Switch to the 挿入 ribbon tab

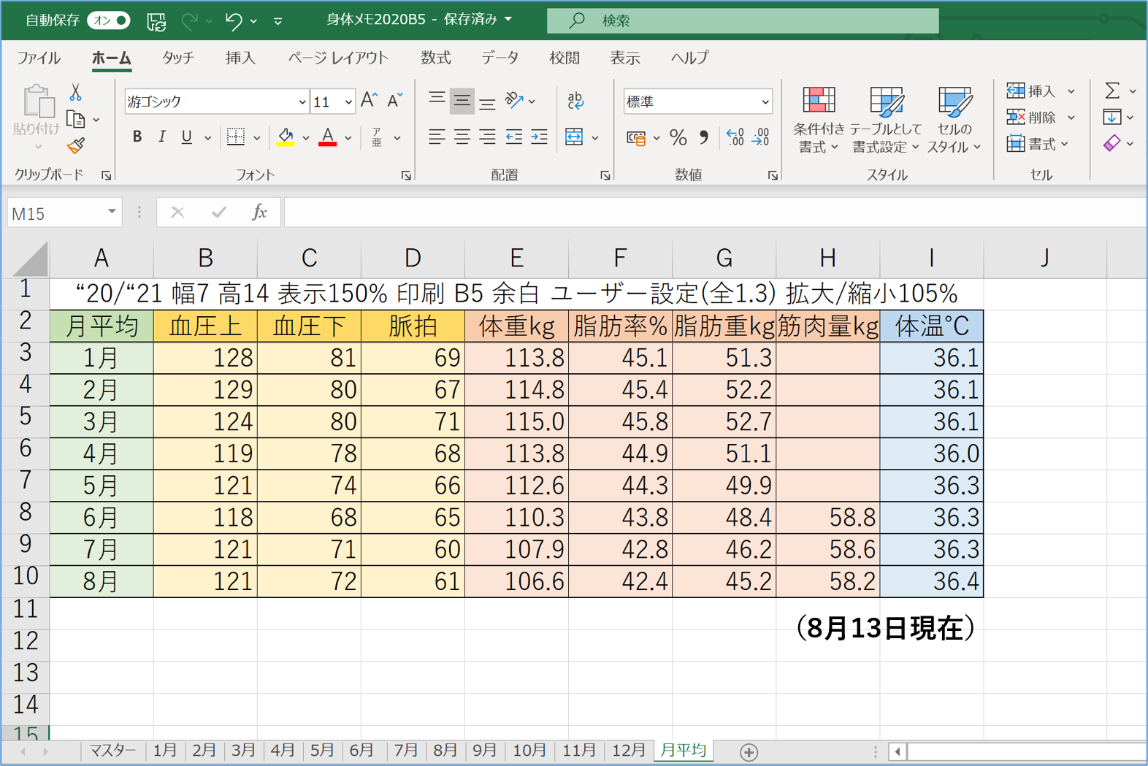(x=240, y=58)
